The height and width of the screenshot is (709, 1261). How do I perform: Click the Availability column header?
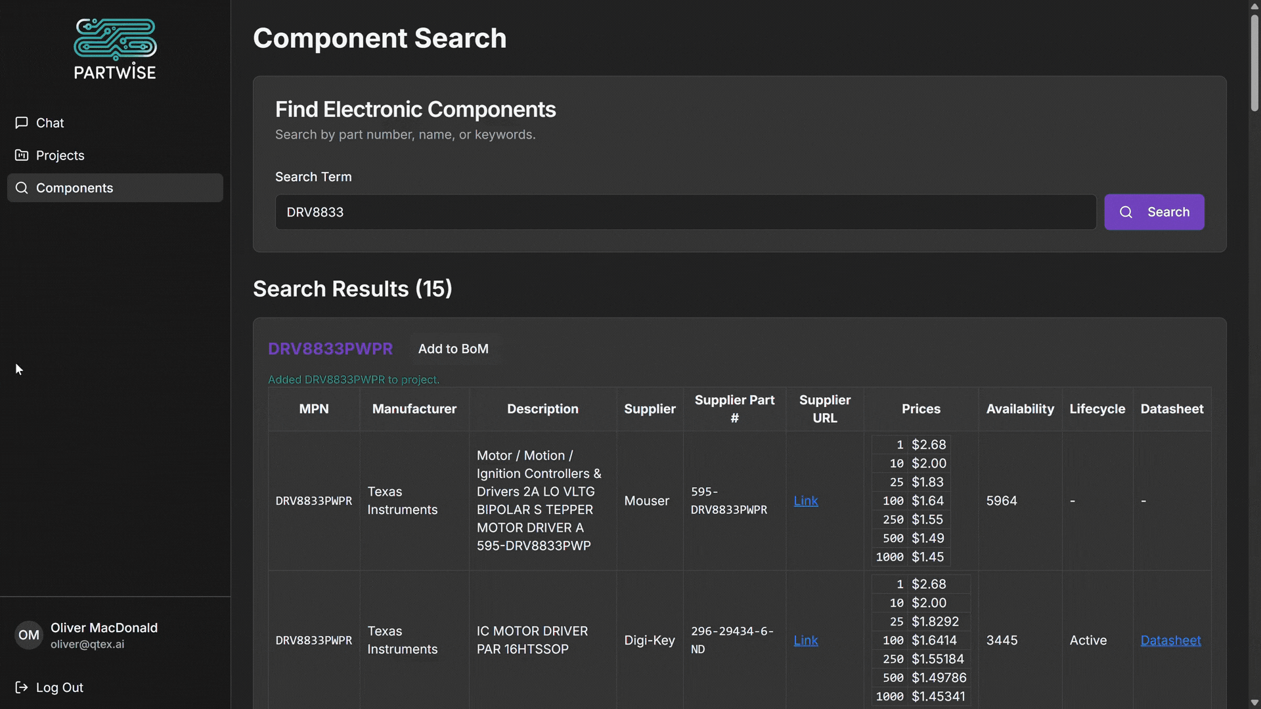tap(1020, 409)
